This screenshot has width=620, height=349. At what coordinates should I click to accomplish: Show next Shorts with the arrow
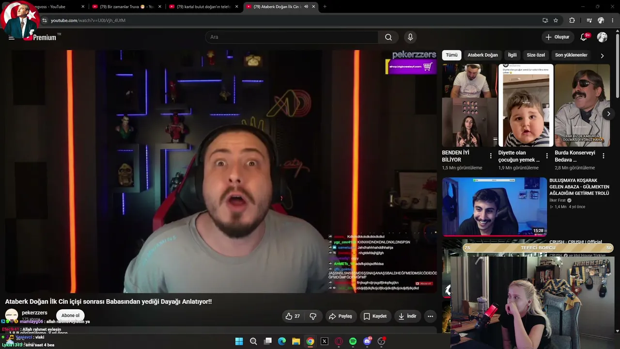click(x=608, y=114)
